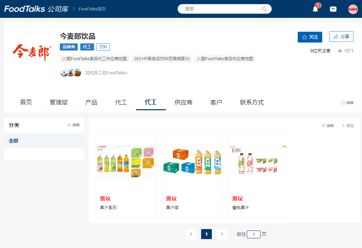The image size is (362, 248).
Task: Switch to the 管理层 tab
Action: pos(59,102)
